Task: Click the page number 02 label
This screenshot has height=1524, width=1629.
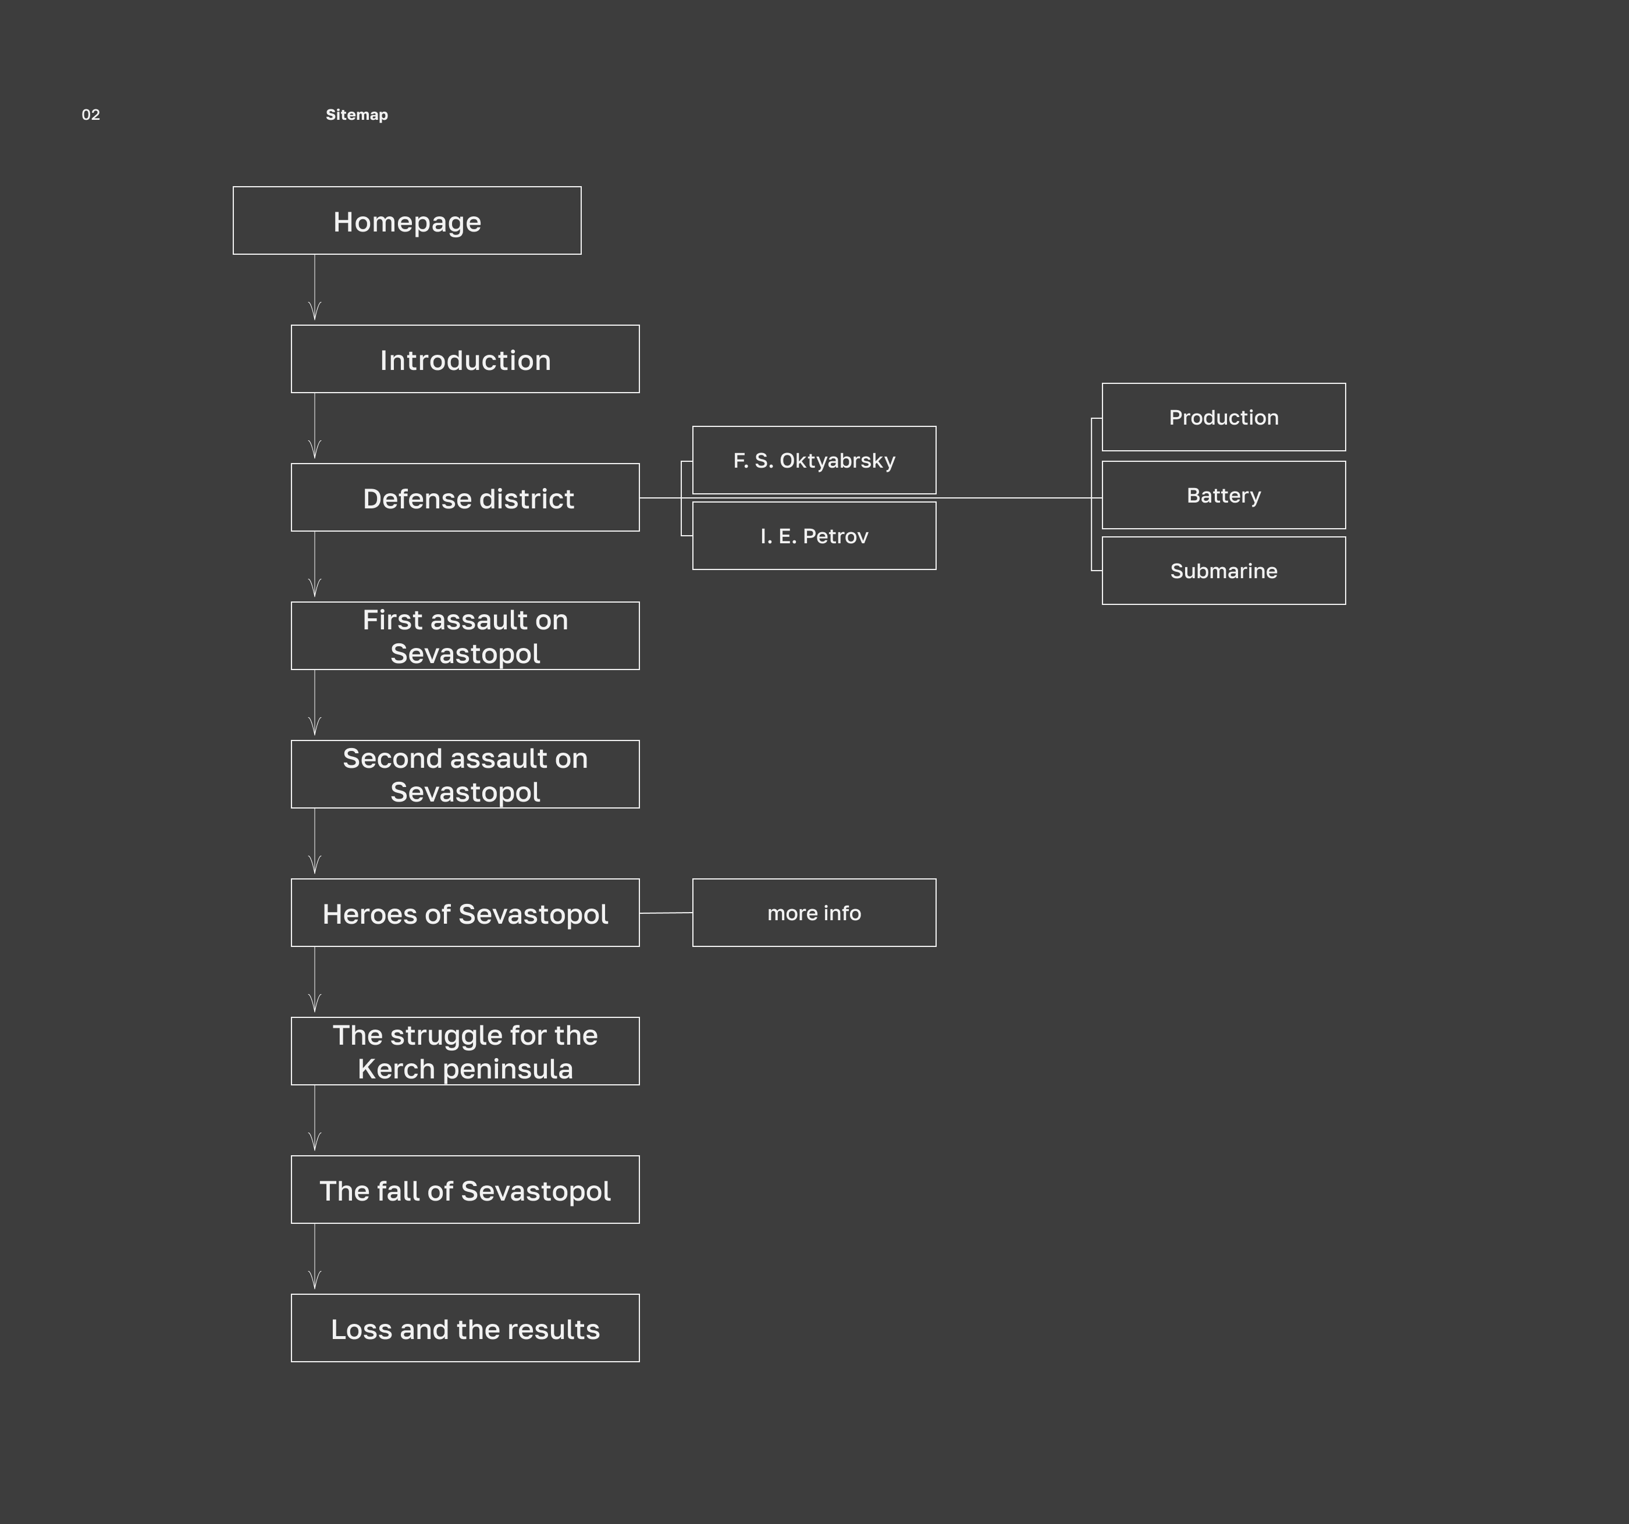Action: [91, 115]
